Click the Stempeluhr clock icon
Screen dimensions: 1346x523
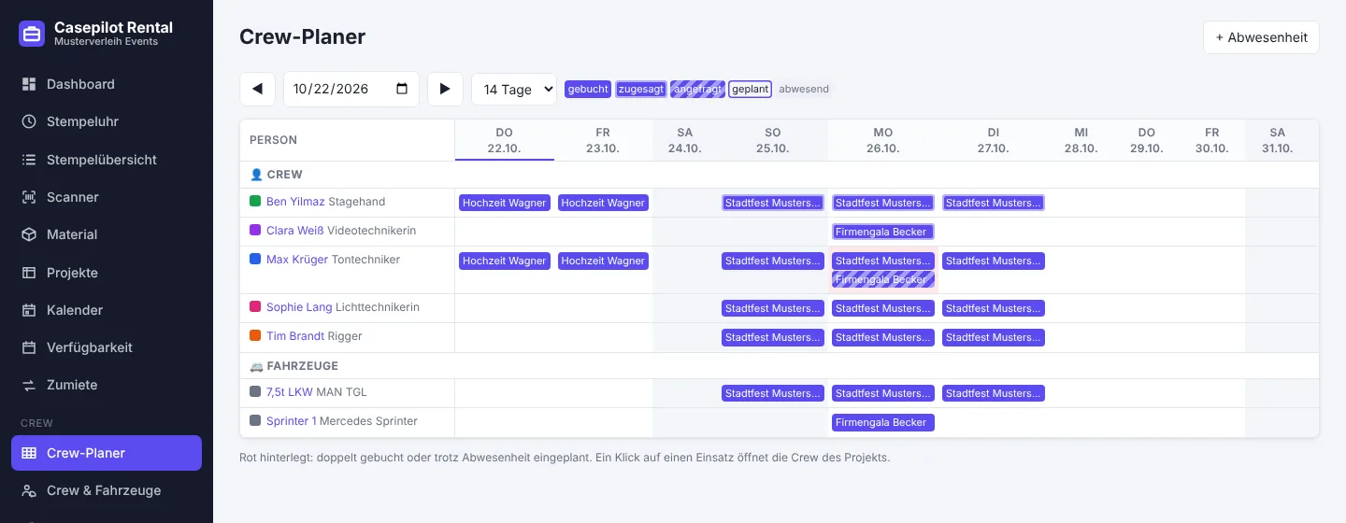coord(29,121)
